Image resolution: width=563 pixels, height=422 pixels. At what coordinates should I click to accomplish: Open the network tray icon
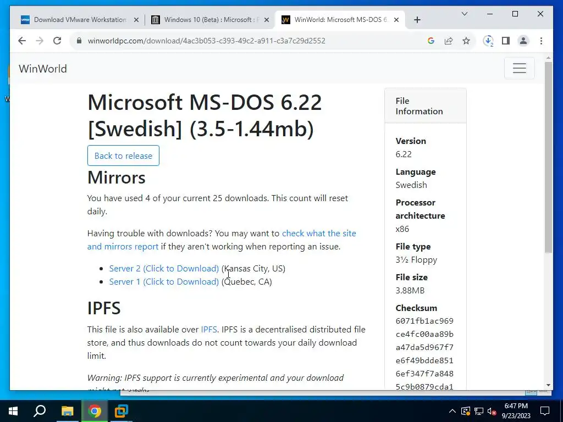(479, 411)
